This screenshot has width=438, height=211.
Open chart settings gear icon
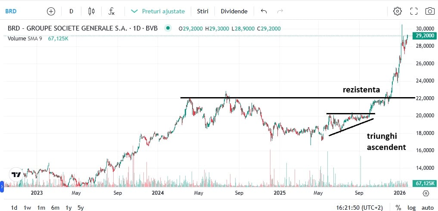[x=397, y=11]
